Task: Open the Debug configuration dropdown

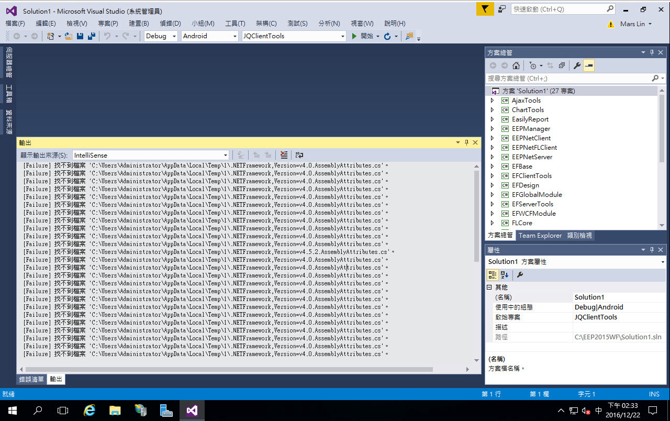Action: coord(160,36)
